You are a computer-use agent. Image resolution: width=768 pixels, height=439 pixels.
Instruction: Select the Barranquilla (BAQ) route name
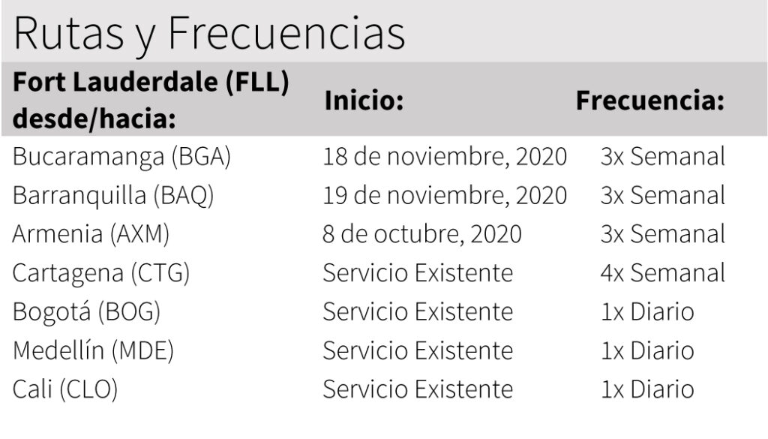[113, 196]
